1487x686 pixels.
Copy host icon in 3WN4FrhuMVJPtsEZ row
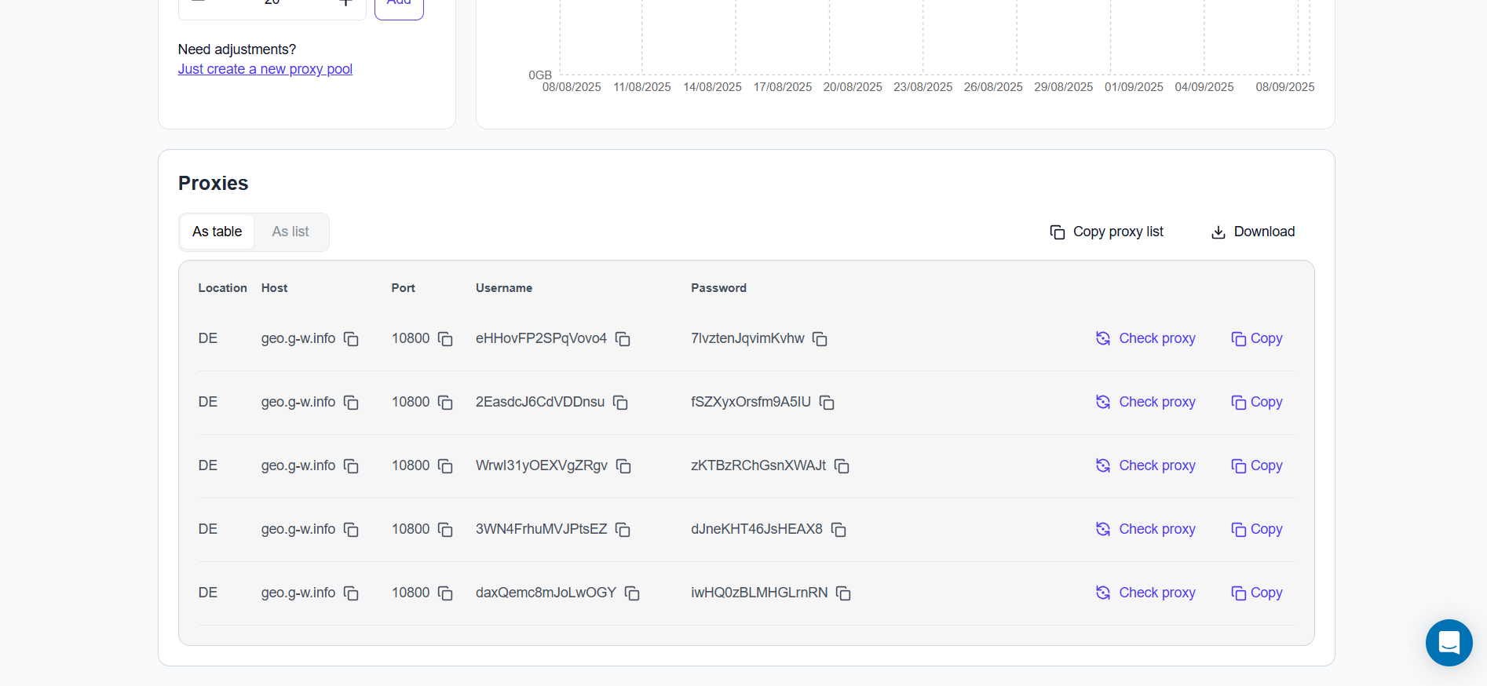(x=351, y=530)
